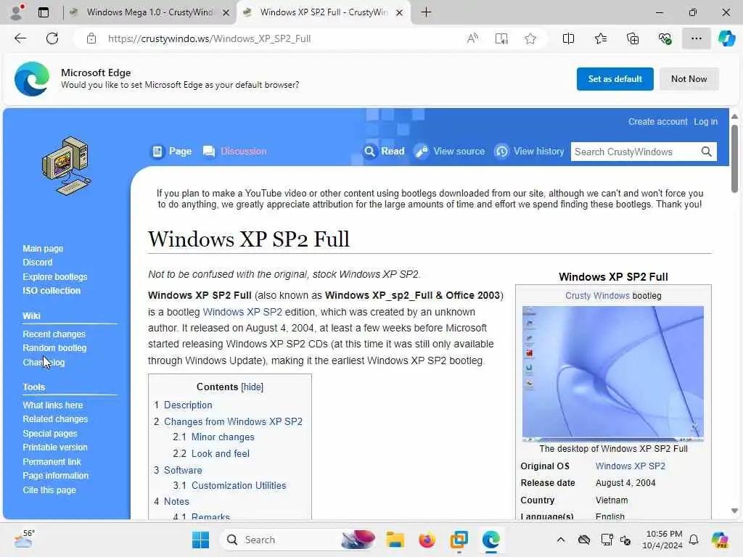Open Cite this page link
743x557 pixels.
click(49, 490)
